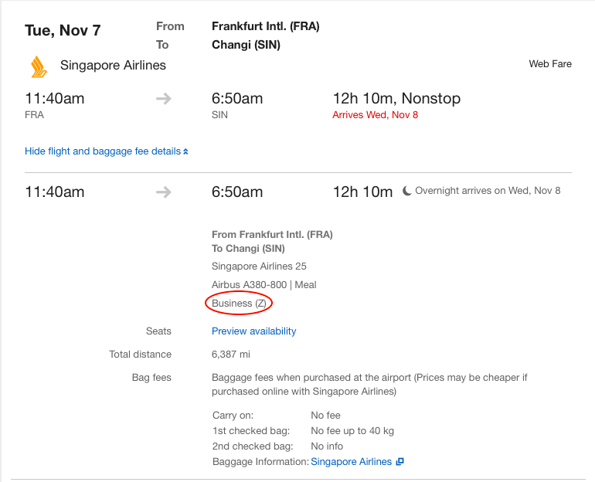Screen dimensions: 595x482
Task: Open the Singapore Airlines baggage information link
Action: pos(351,462)
